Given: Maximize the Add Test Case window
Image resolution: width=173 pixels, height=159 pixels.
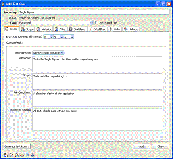Looking at the screenshot, I should pyautogui.click(x=163, y=4).
